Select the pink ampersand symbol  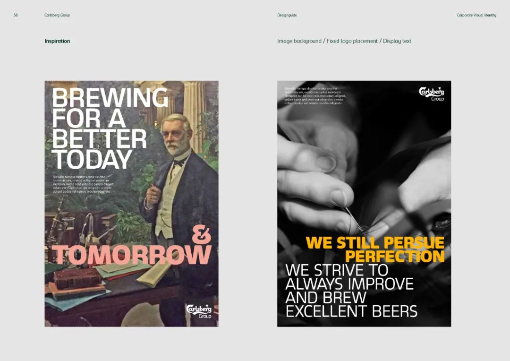[x=201, y=234]
